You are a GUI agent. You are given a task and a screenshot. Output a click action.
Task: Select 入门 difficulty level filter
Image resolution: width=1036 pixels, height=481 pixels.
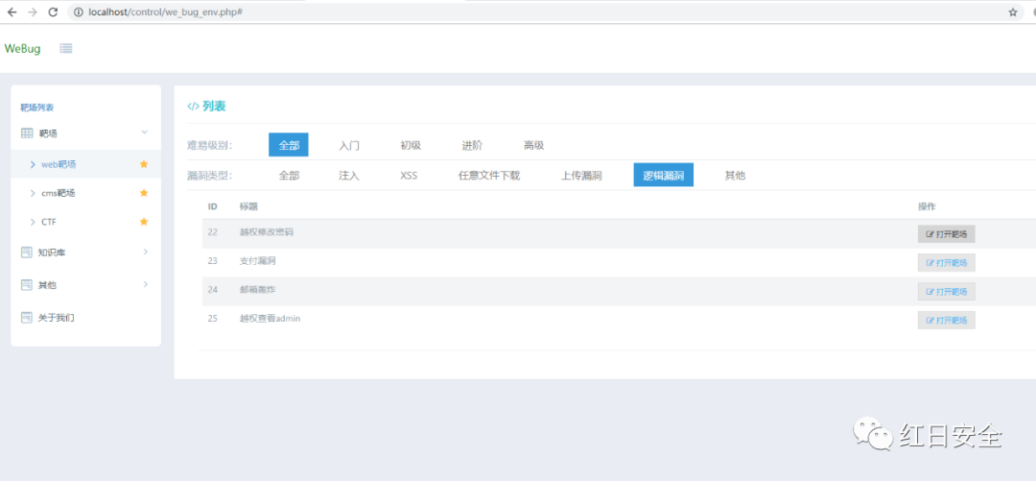(349, 146)
